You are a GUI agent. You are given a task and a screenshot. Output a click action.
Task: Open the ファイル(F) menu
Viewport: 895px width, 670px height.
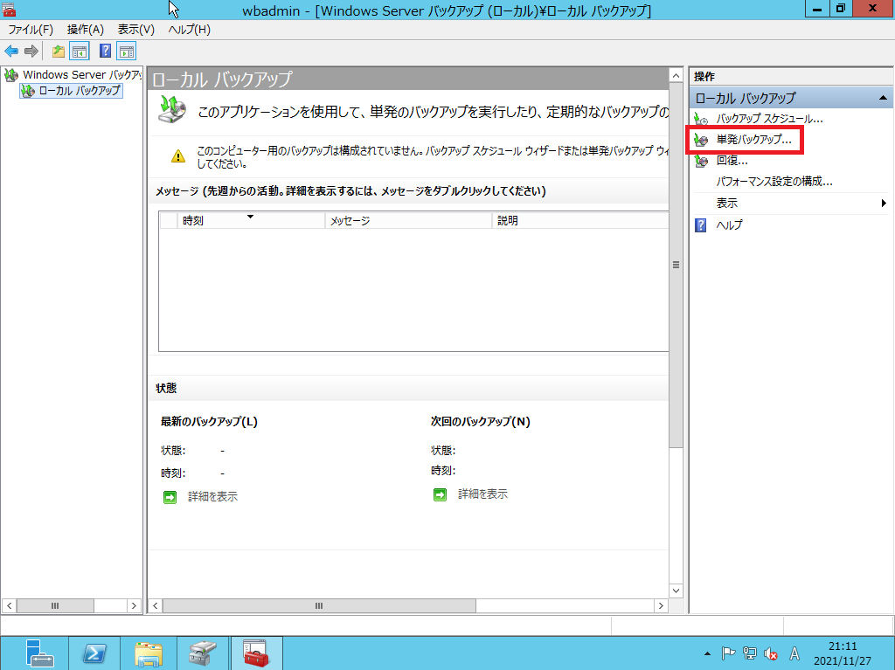pyautogui.click(x=31, y=30)
